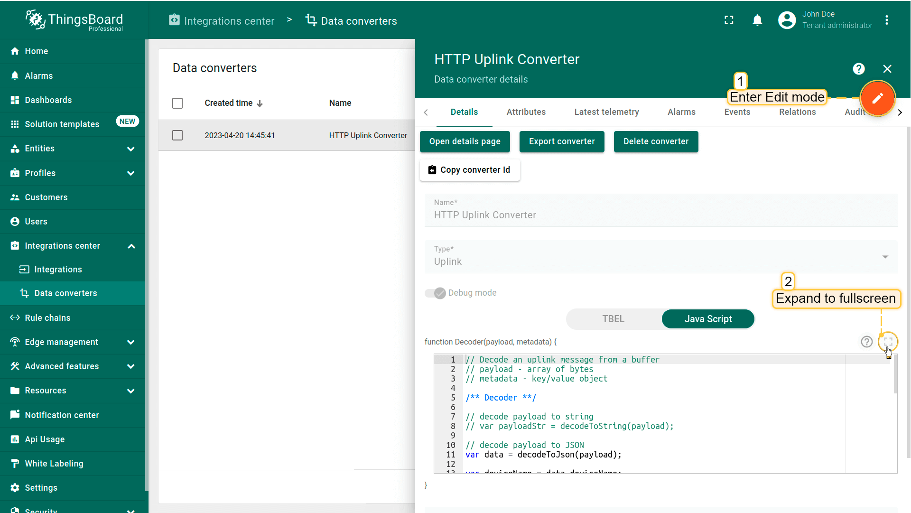Select all converters with the header checkbox
911x513 pixels.
point(177,103)
